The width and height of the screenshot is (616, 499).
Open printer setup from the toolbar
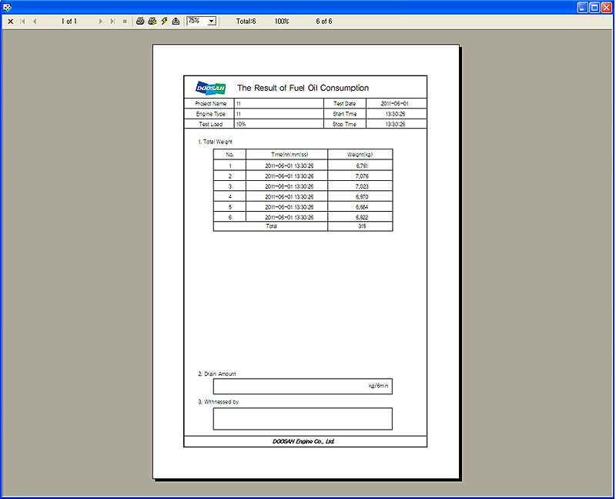(152, 22)
